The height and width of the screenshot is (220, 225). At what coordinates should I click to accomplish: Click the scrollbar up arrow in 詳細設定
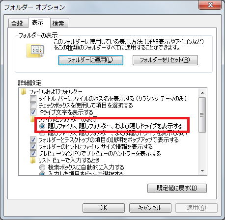coord(202,93)
